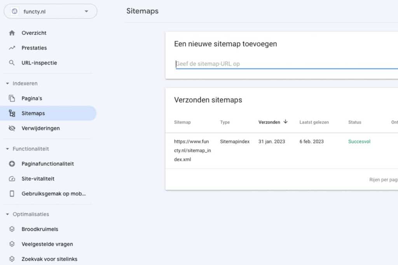Viewport: 398px width, 265px height.
Task: Select the Broodkruimels layers icon
Action: point(12,229)
